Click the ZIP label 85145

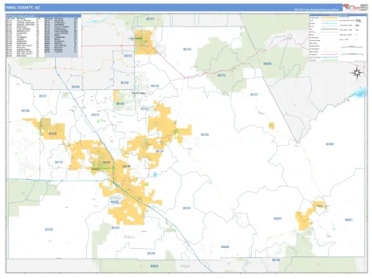[151, 253]
